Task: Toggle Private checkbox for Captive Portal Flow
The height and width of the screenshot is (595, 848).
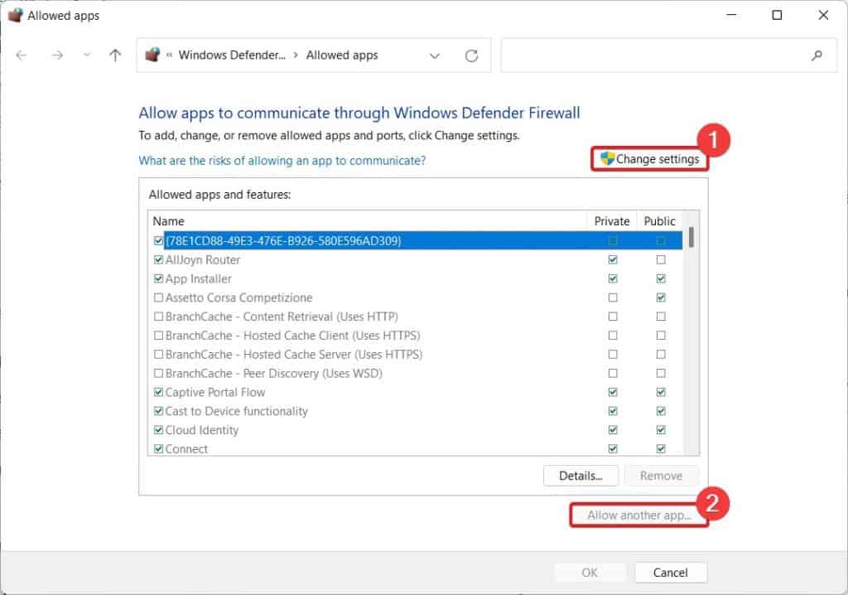Action: [613, 393]
